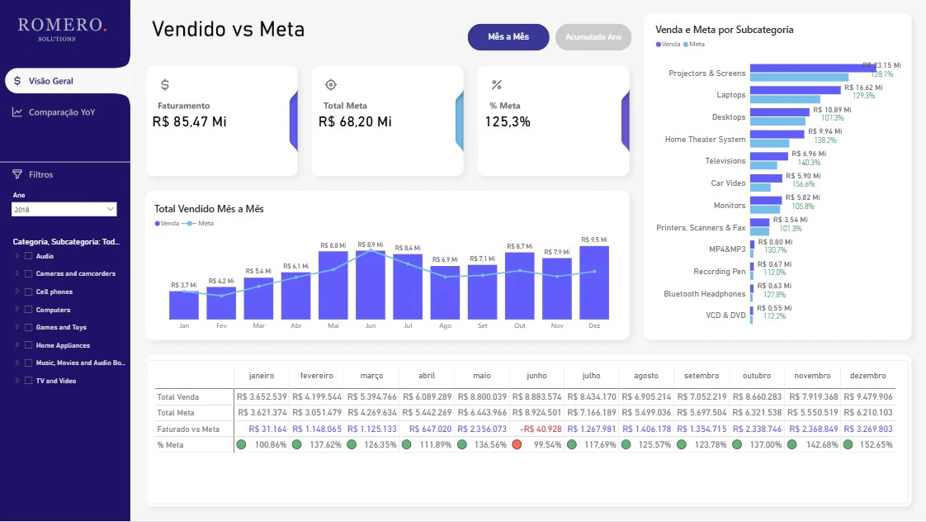926x522 pixels.
Task: Select the Projectors & Screens sales bar
Action: coord(813,68)
